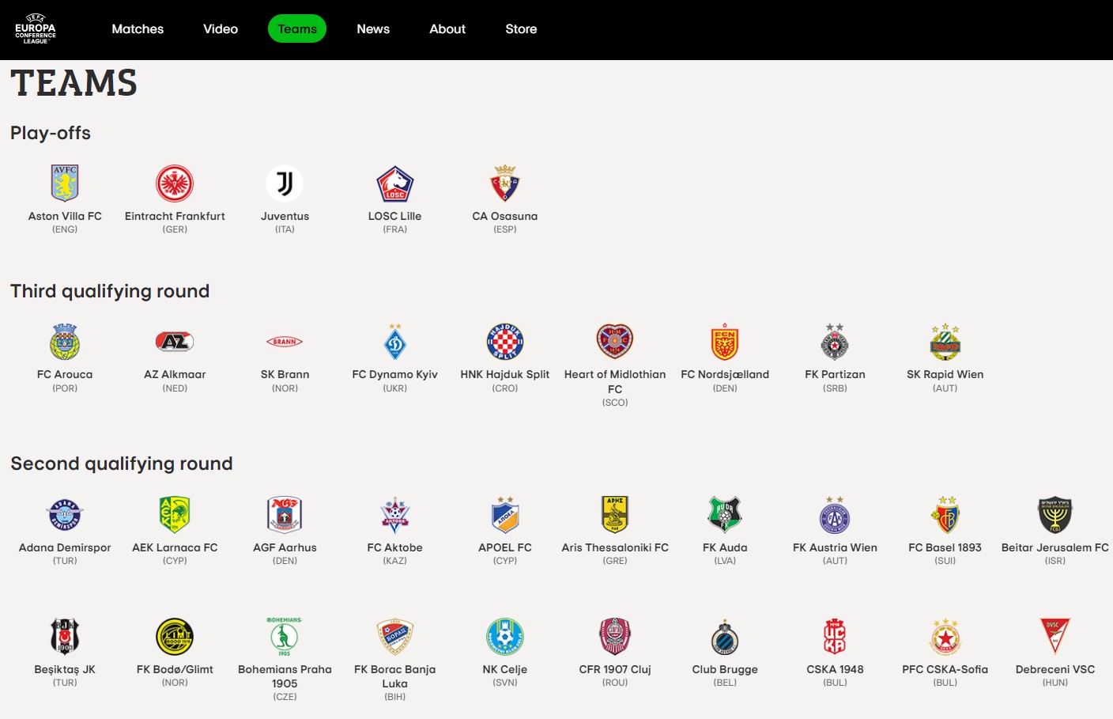The height and width of the screenshot is (719, 1113).
Task: Select the highlighted Teams tab
Action: [x=297, y=29]
